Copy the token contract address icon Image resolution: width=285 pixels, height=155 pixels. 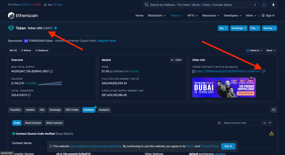tap(264, 71)
